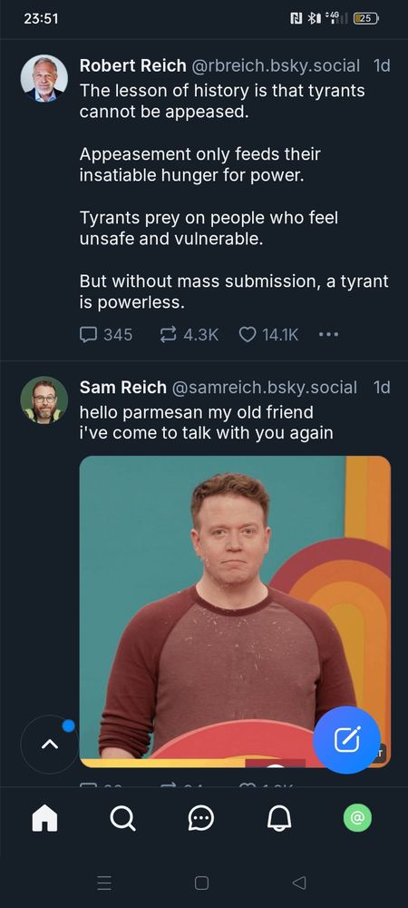Open the @rbreich.bsky.social handle
The height and width of the screenshot is (908, 408).
[276, 66]
